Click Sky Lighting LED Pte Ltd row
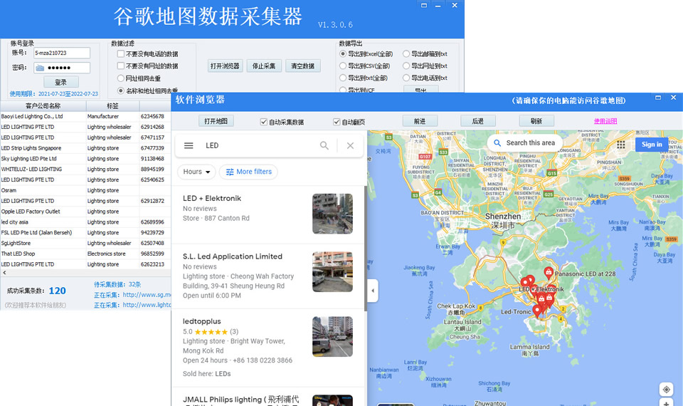The height and width of the screenshot is (406, 683). pyautogui.click(x=85, y=159)
